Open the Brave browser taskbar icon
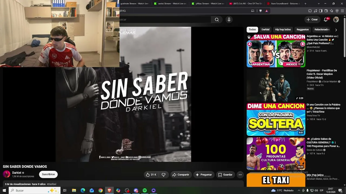The height and width of the screenshot is (194, 346). [x=109, y=190]
